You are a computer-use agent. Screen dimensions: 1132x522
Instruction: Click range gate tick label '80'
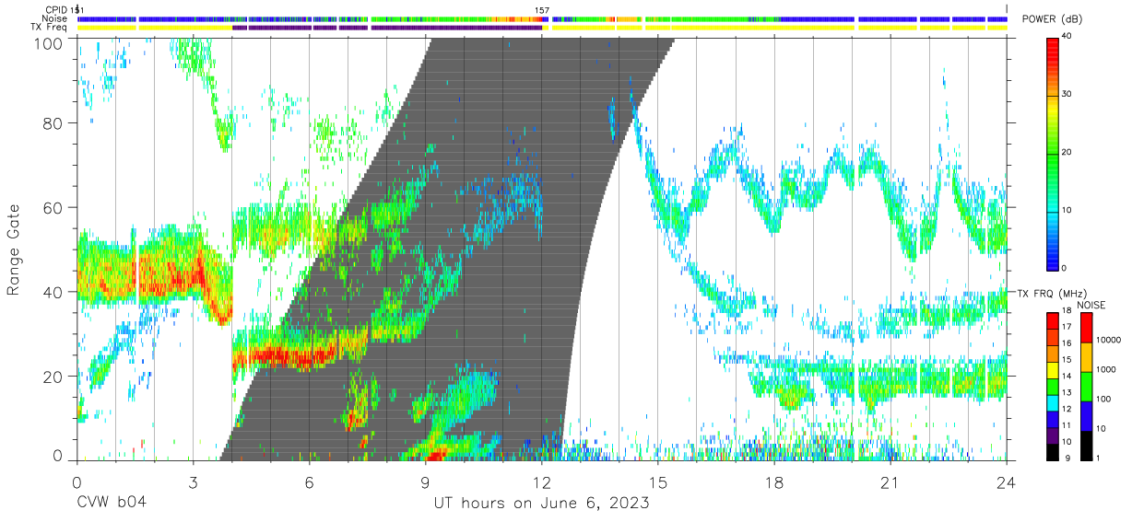coord(53,122)
